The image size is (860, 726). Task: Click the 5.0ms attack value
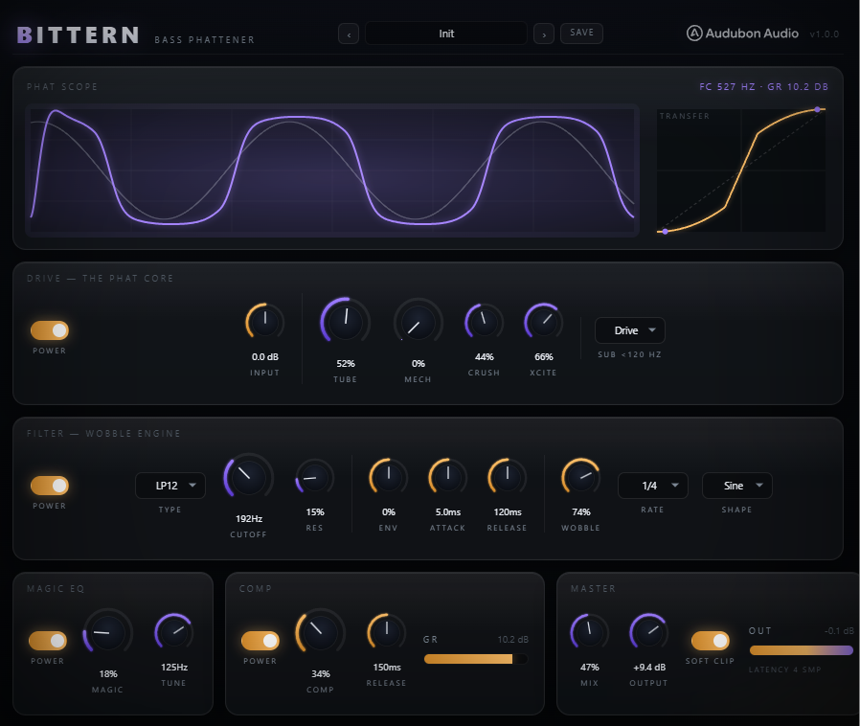(448, 512)
